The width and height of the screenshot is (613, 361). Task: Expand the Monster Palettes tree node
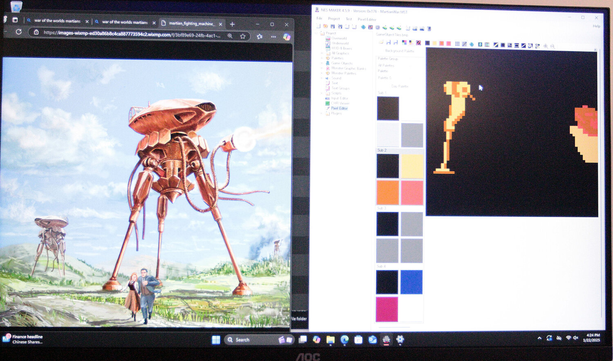click(322, 73)
